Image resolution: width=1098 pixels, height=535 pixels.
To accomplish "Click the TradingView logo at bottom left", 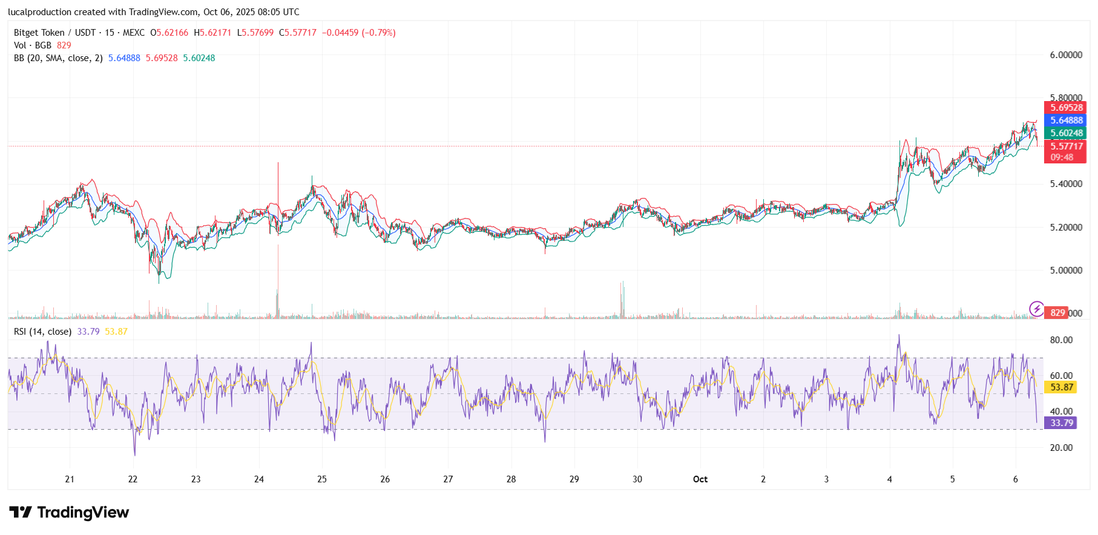I will (69, 513).
